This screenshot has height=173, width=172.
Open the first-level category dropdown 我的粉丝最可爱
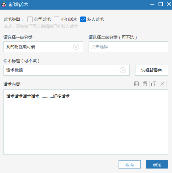click(43, 47)
